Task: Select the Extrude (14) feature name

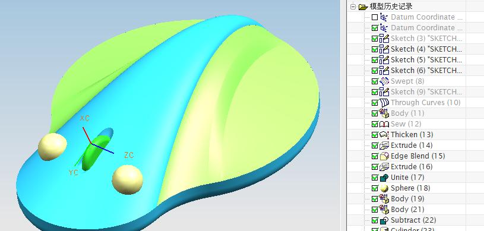Action: pos(412,145)
